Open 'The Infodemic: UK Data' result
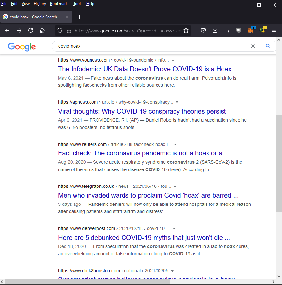This screenshot has height=285, width=282. [x=148, y=69]
